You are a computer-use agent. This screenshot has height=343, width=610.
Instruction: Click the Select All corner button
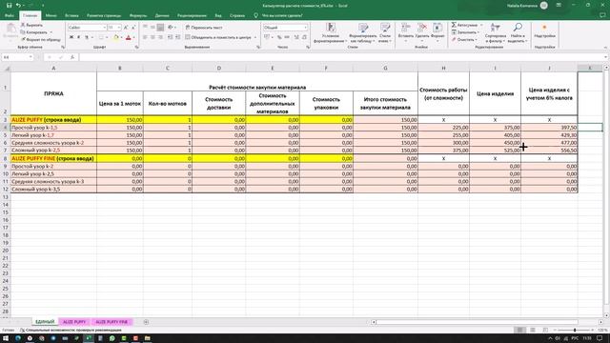pyautogui.click(x=6, y=68)
